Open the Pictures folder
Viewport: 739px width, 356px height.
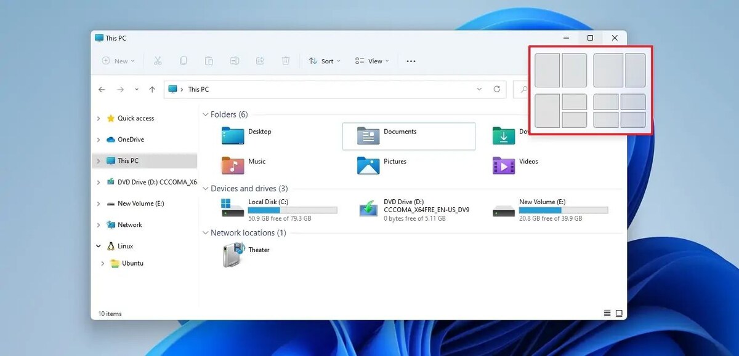382,165
